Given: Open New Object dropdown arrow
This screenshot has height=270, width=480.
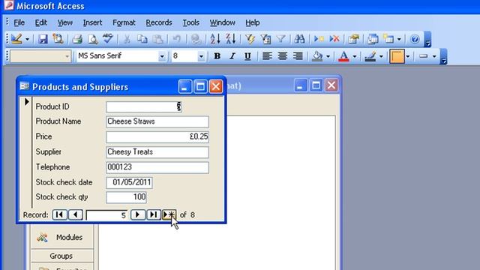Looking at the screenshot, I should tap(399, 39).
